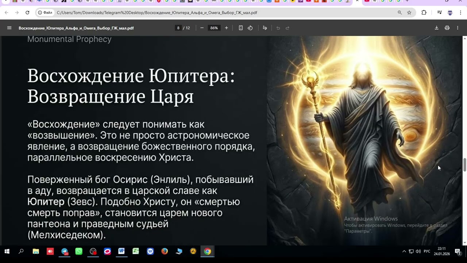Viewport: 467px width, 263px height.
Task: Click the PDF toolbar undo arrow
Action: pos(278,28)
